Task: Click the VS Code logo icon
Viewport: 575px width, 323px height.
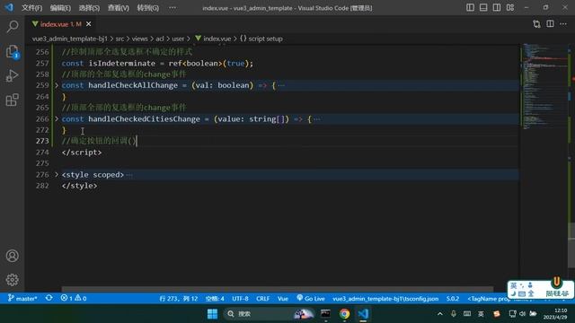Action: click(x=9, y=7)
